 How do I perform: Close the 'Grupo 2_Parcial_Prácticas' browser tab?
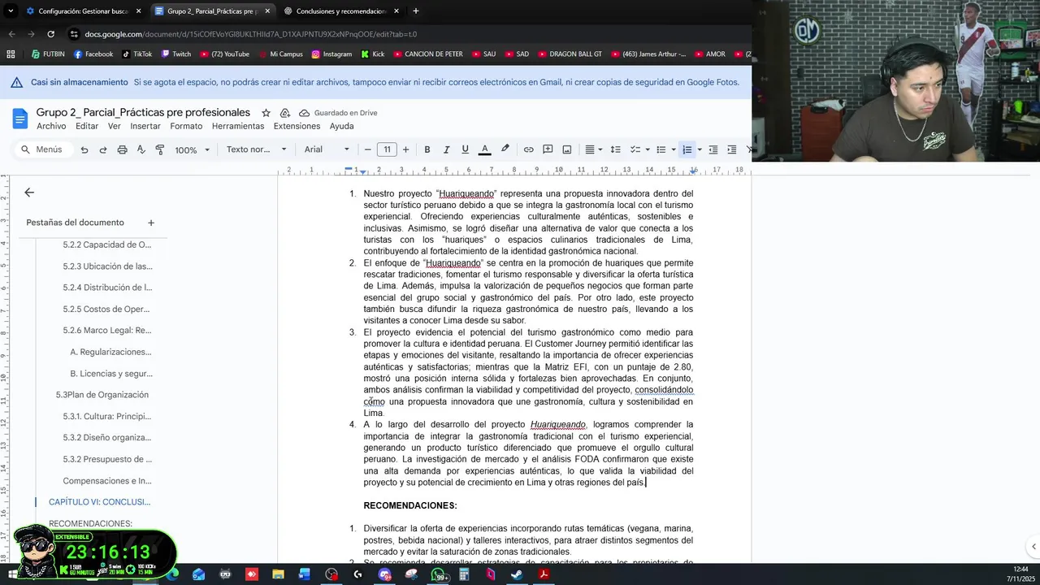tap(267, 11)
